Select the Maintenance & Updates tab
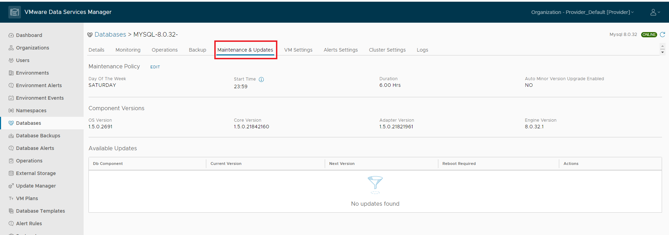The width and height of the screenshot is (669, 235). click(x=245, y=50)
